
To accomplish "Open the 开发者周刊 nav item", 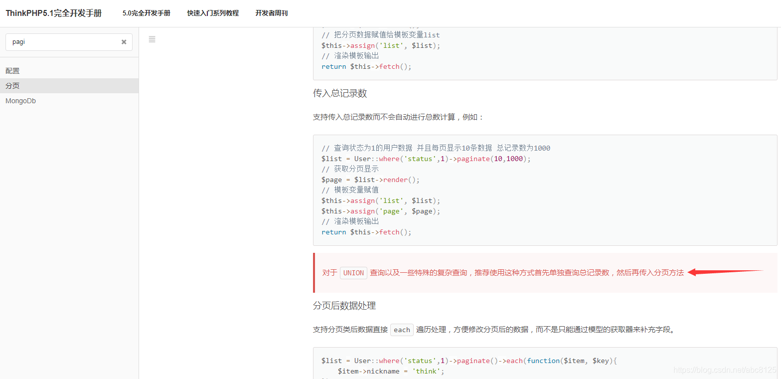I will click(x=272, y=13).
